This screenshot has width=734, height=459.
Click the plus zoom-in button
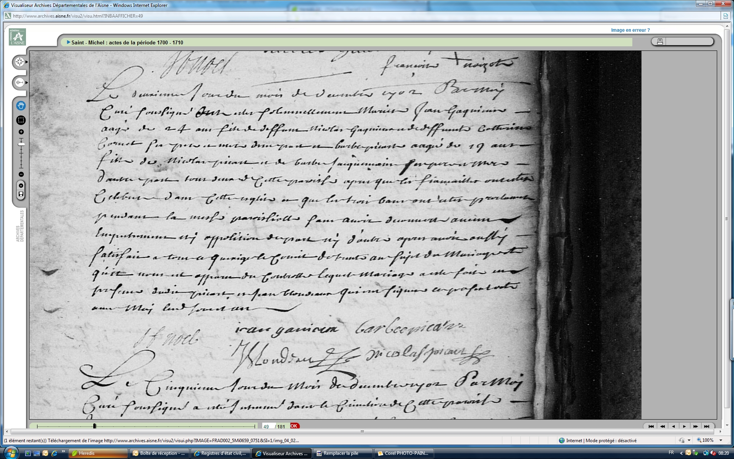click(21, 132)
